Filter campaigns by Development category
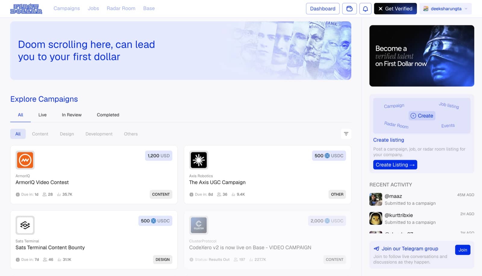The width and height of the screenshot is (482, 276). (x=99, y=134)
